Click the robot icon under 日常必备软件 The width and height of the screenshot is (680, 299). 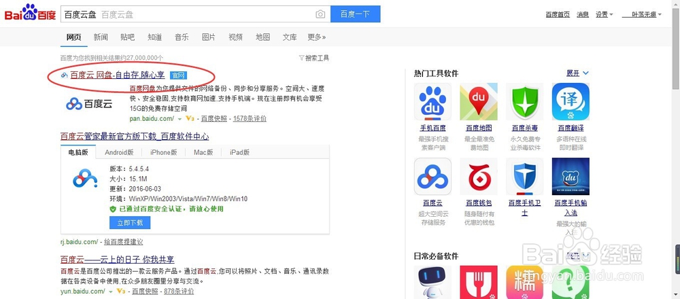tap(432, 282)
